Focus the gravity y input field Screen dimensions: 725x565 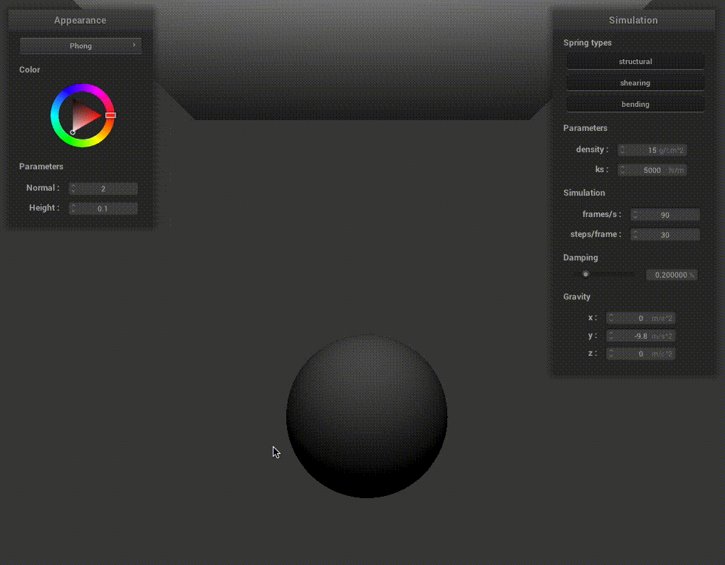(x=641, y=336)
